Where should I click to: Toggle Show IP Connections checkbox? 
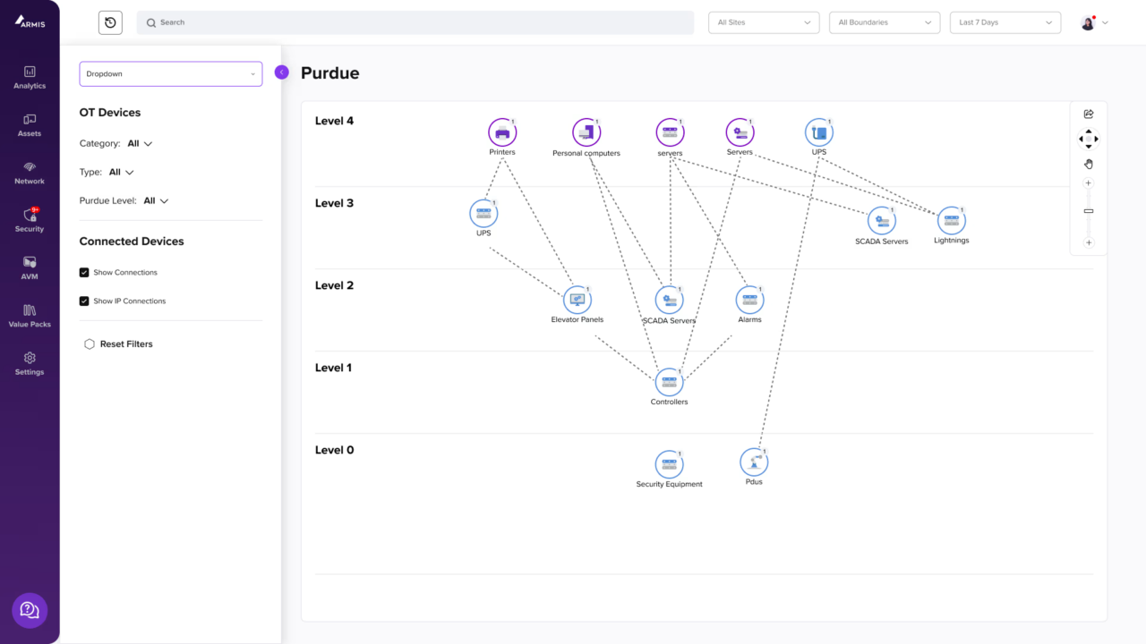click(x=84, y=301)
